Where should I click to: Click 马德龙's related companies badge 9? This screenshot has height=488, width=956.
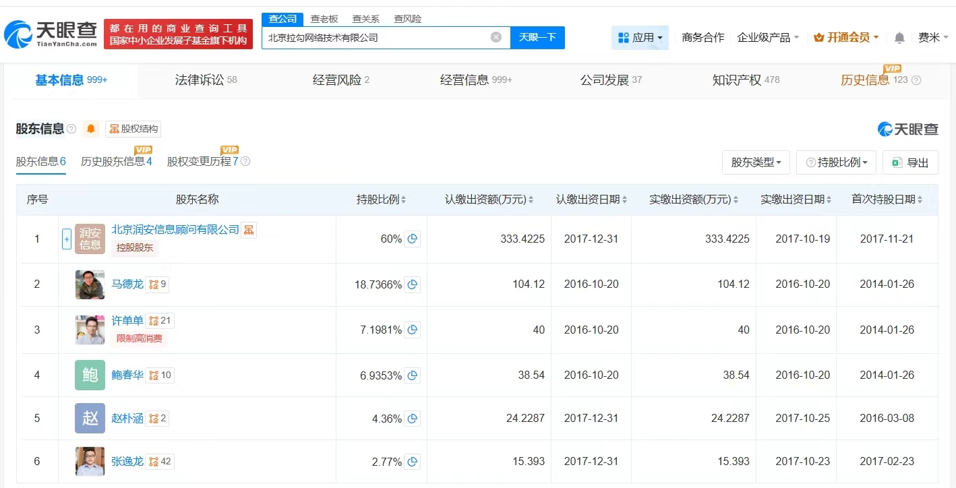pos(157,284)
